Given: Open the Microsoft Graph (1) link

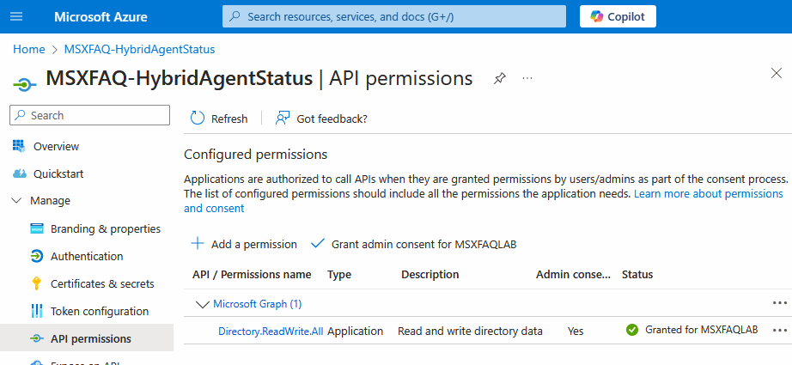Looking at the screenshot, I should [257, 303].
